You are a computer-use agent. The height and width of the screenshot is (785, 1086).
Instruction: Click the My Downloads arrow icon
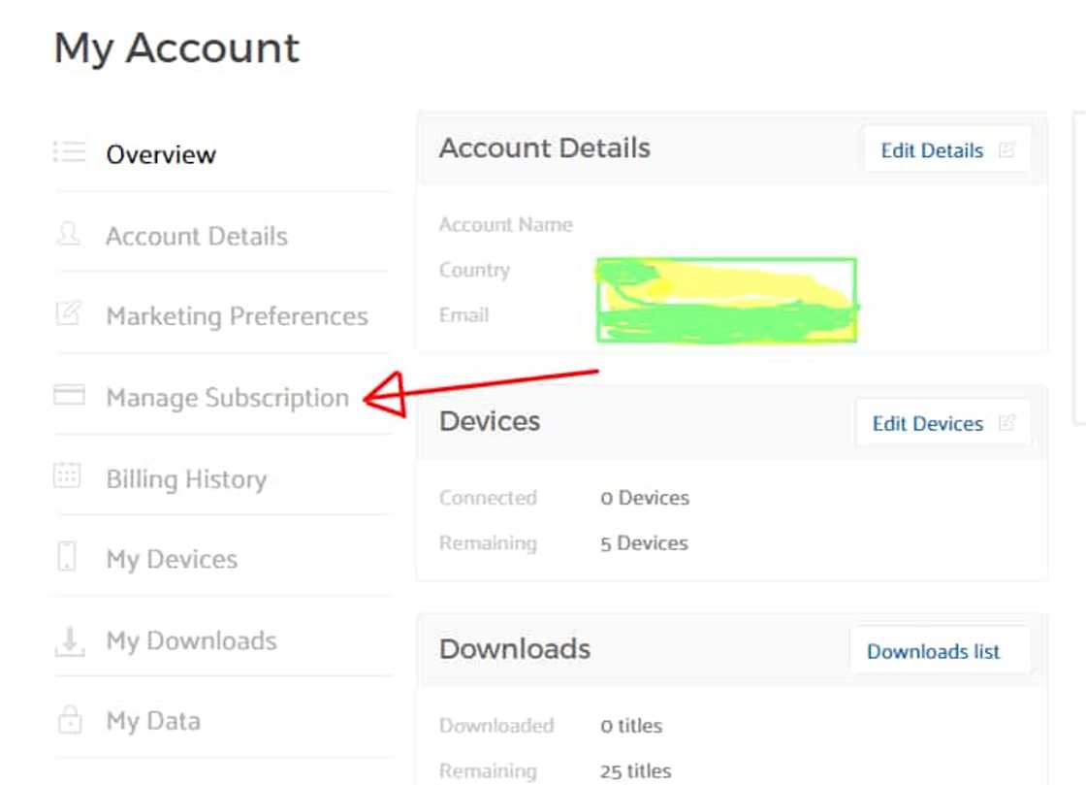(69, 640)
